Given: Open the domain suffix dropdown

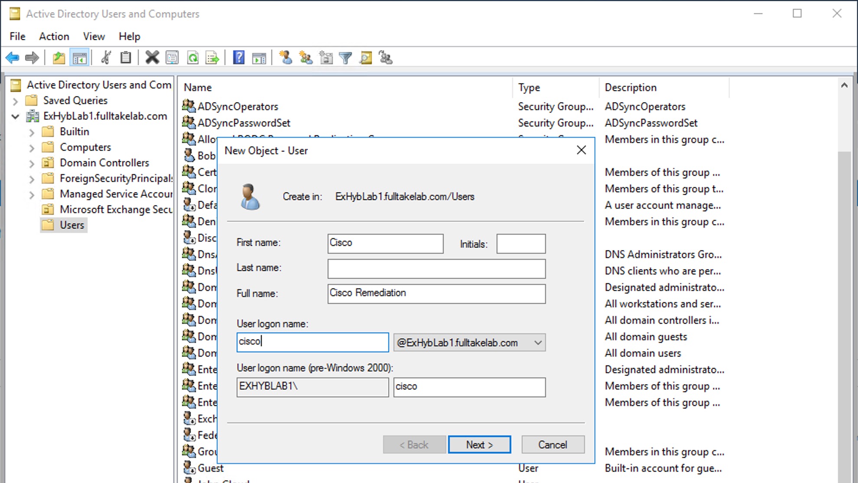Looking at the screenshot, I should pos(539,342).
